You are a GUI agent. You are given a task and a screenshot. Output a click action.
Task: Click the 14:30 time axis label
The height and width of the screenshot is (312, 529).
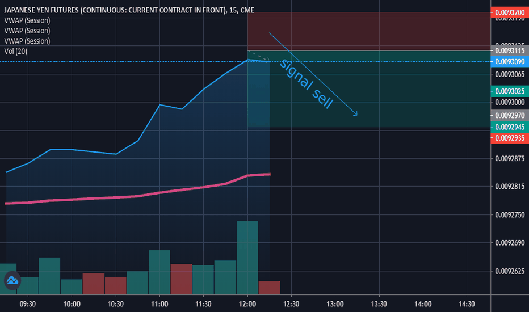[467, 304]
